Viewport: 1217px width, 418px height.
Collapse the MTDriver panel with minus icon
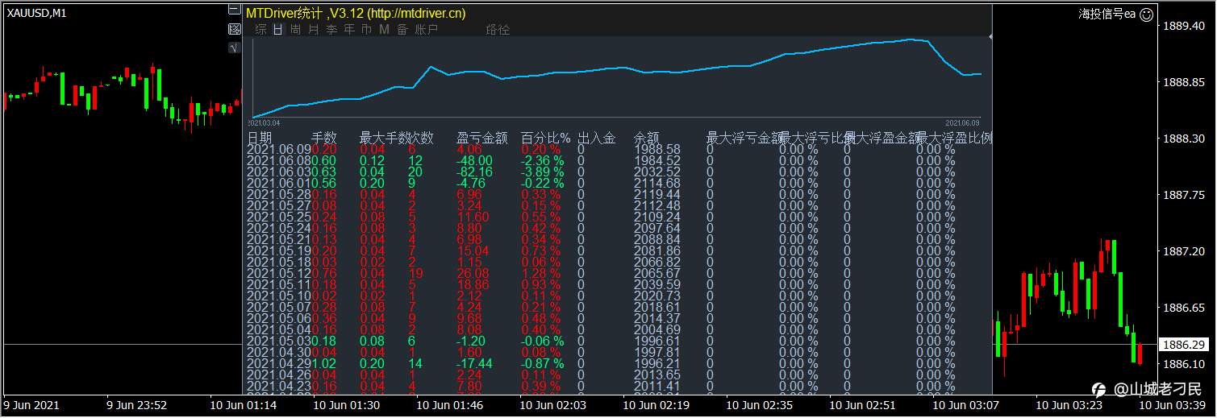[235, 11]
